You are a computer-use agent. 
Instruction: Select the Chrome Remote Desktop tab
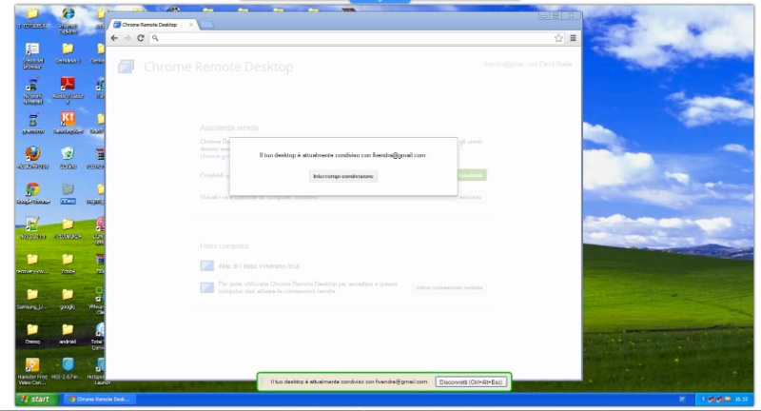coord(152,23)
